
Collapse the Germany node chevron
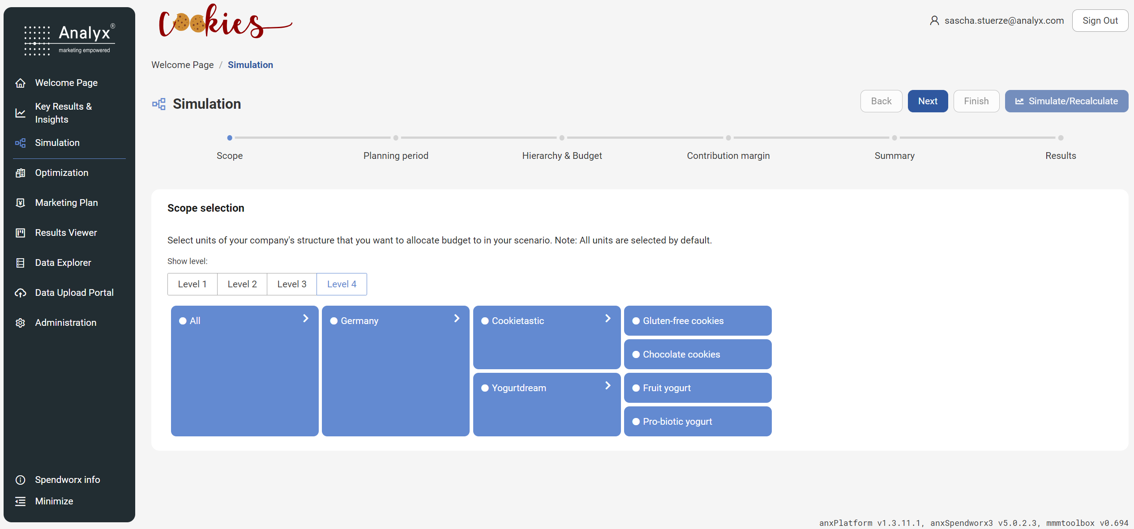click(457, 318)
